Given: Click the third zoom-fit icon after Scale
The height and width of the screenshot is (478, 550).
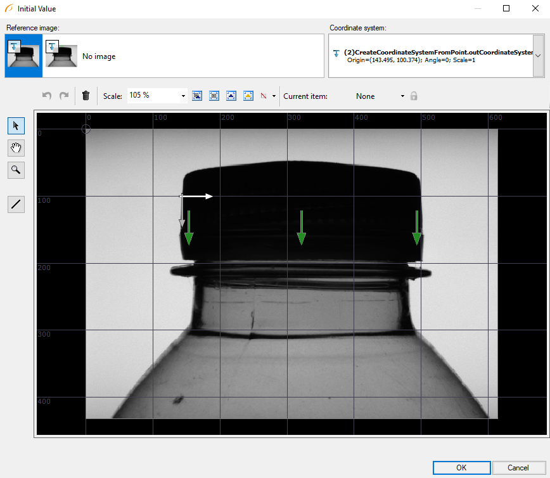Looking at the screenshot, I should coord(231,96).
